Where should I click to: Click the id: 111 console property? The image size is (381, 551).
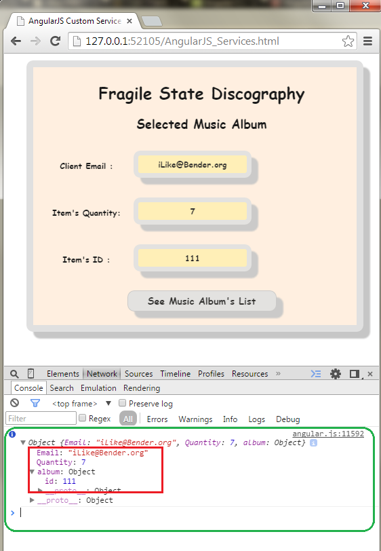(60, 481)
